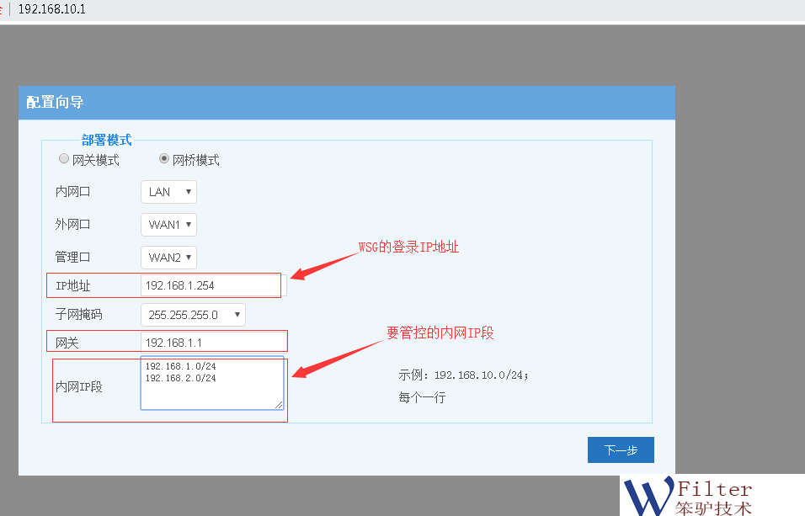Click the example text 示例：192.168.10.0/24
Viewport: 805px width, 516px height.
[463, 375]
